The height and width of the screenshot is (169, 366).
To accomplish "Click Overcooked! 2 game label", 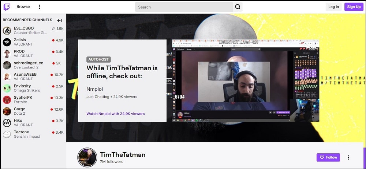I will [x=26, y=67].
